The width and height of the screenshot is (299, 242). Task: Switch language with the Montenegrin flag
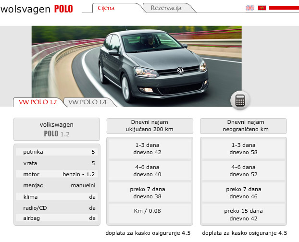click(x=262, y=8)
